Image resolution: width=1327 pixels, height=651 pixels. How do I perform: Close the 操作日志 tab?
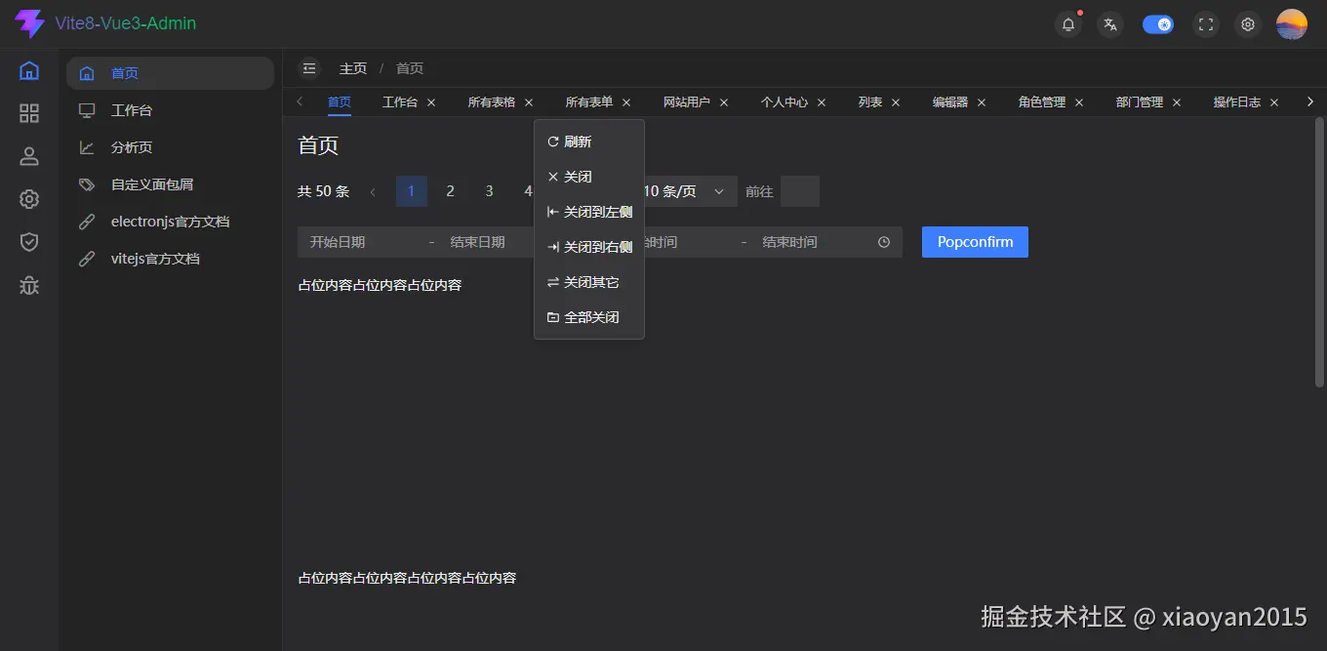coord(1274,102)
